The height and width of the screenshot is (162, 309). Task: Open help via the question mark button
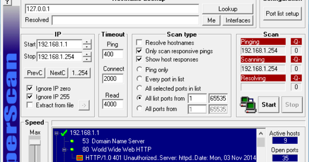point(7,2)
